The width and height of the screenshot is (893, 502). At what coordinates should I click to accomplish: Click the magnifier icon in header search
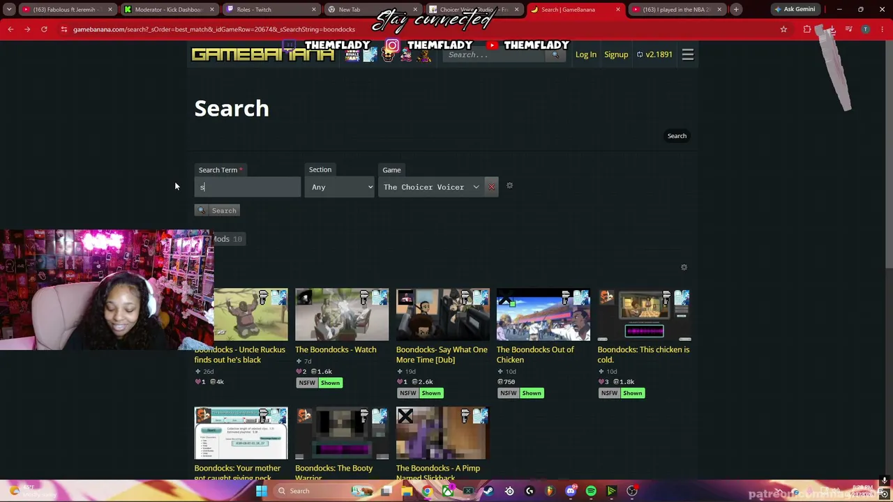(x=555, y=54)
